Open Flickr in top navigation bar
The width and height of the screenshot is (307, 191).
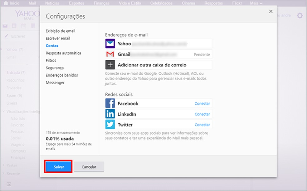pos(237,3)
